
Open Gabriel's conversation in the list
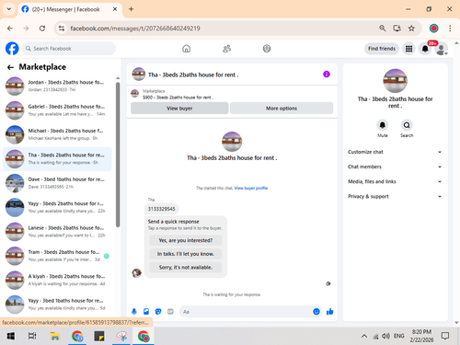tap(57, 110)
